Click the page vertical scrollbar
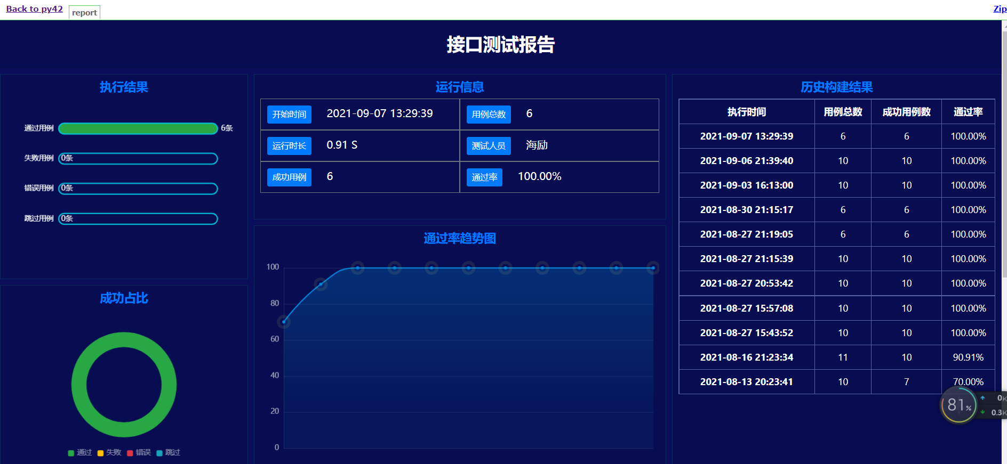This screenshot has width=1007, height=464. 1004,160
